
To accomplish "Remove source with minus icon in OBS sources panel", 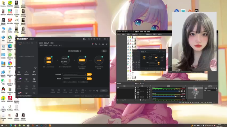I will coord(138,100).
